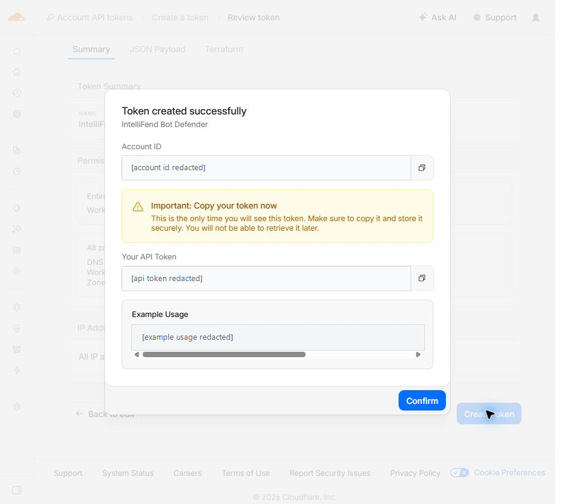564x504 pixels.
Task: Select the Review token breadcrumb
Action: 254,17
